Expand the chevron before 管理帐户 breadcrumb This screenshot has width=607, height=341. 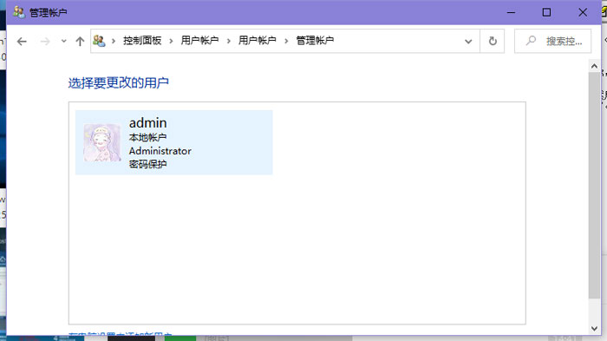click(286, 41)
